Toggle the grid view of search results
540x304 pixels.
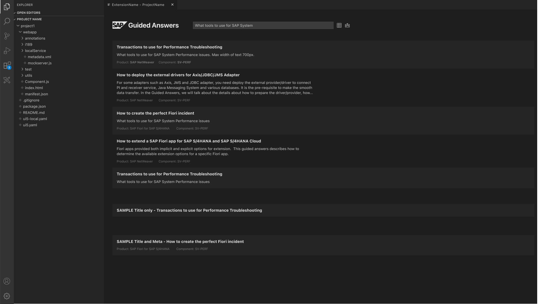(339, 25)
